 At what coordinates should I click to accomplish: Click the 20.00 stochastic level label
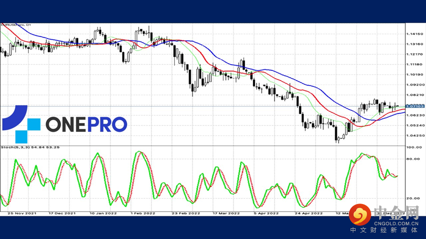pos(413,198)
